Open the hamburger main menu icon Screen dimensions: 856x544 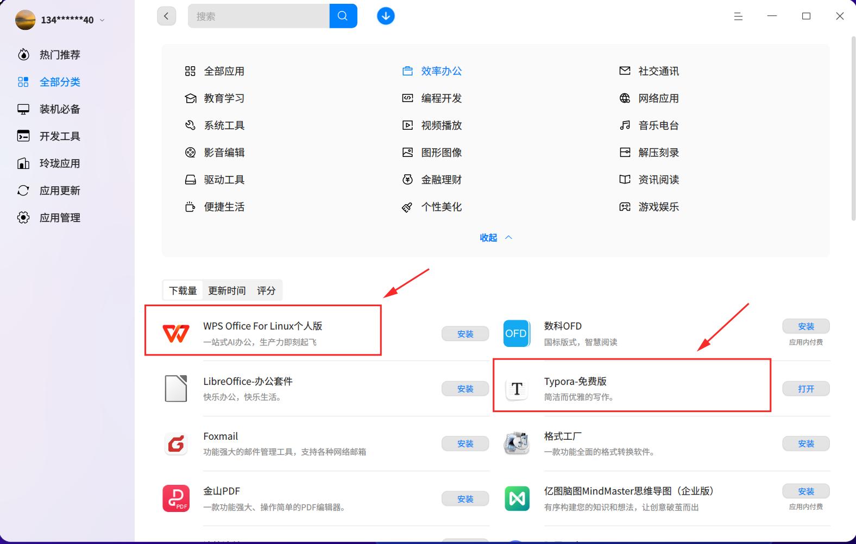738,16
